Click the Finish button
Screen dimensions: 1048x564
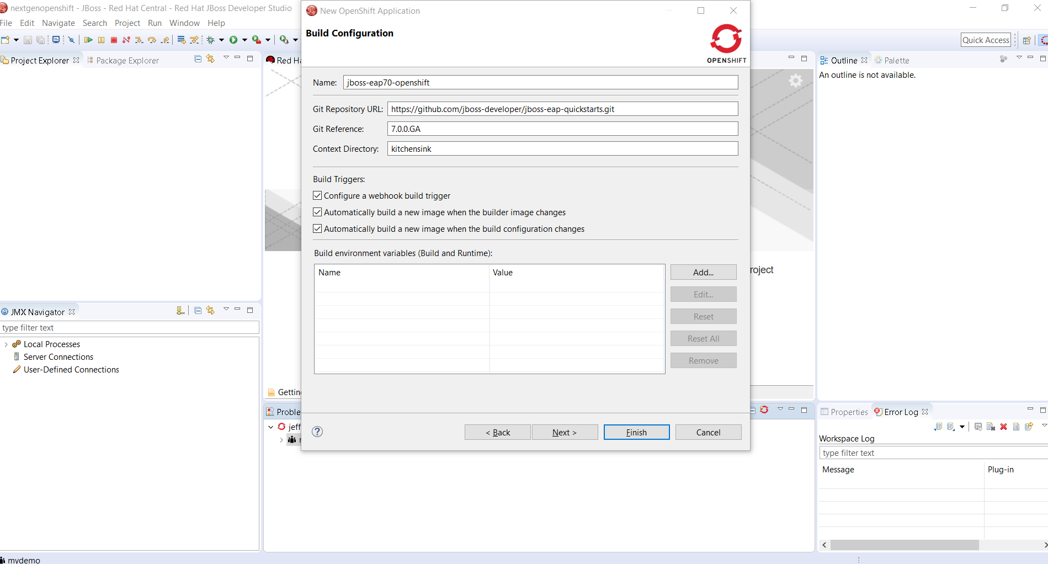tap(636, 432)
